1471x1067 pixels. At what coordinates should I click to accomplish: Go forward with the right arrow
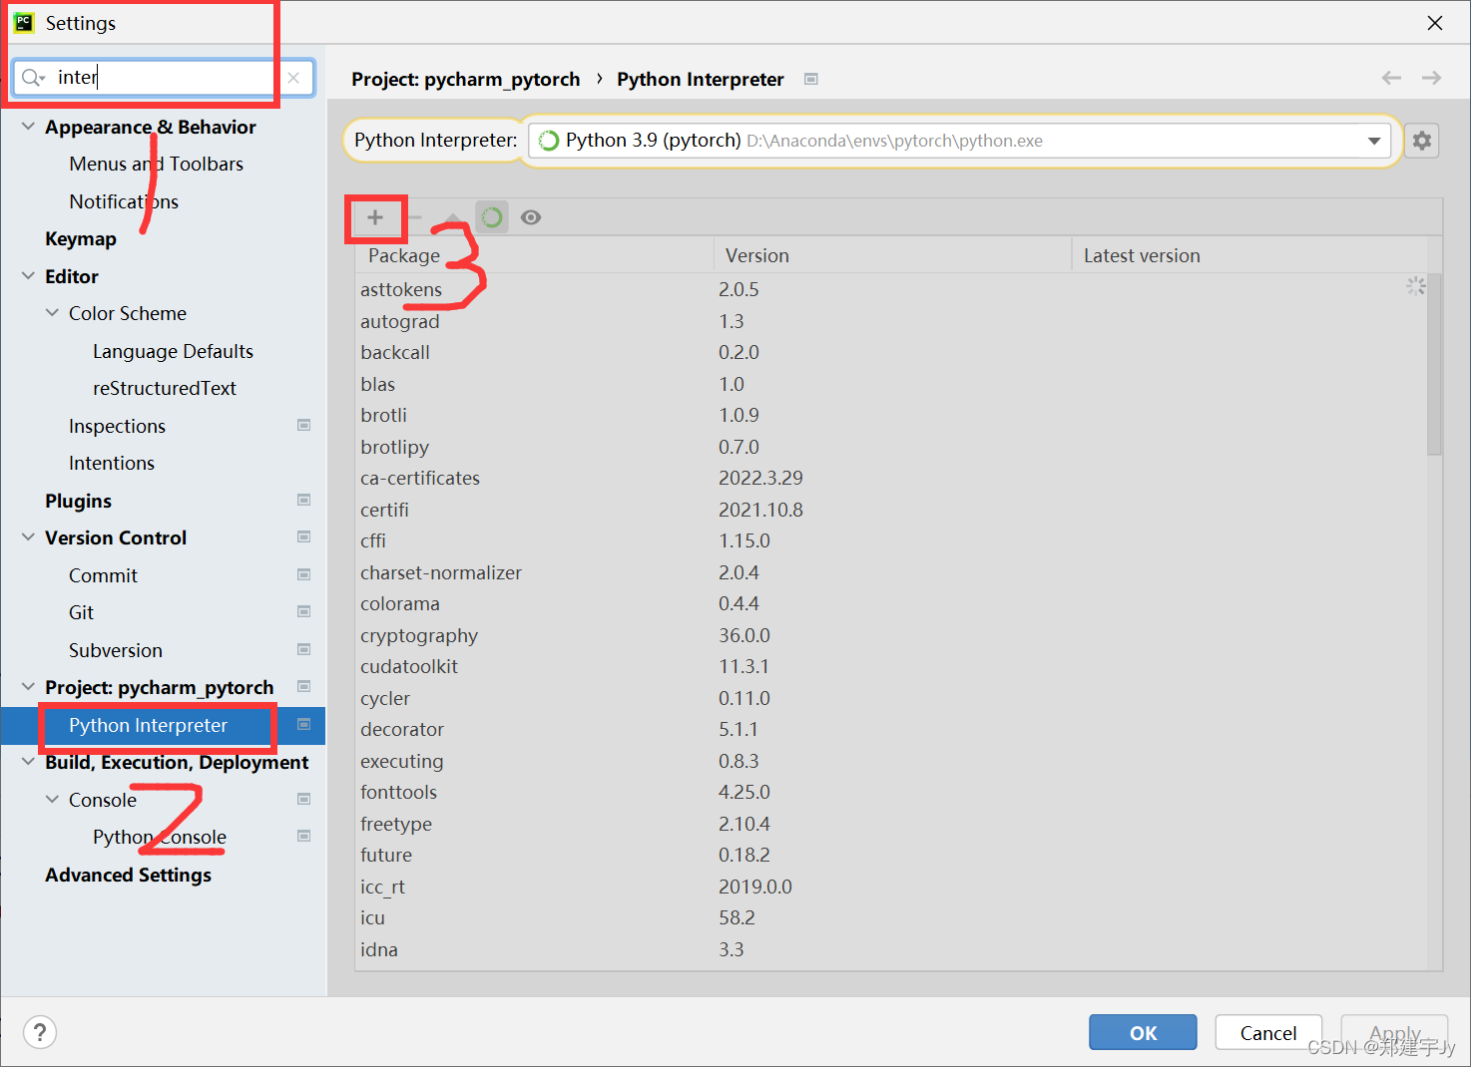point(1431,78)
